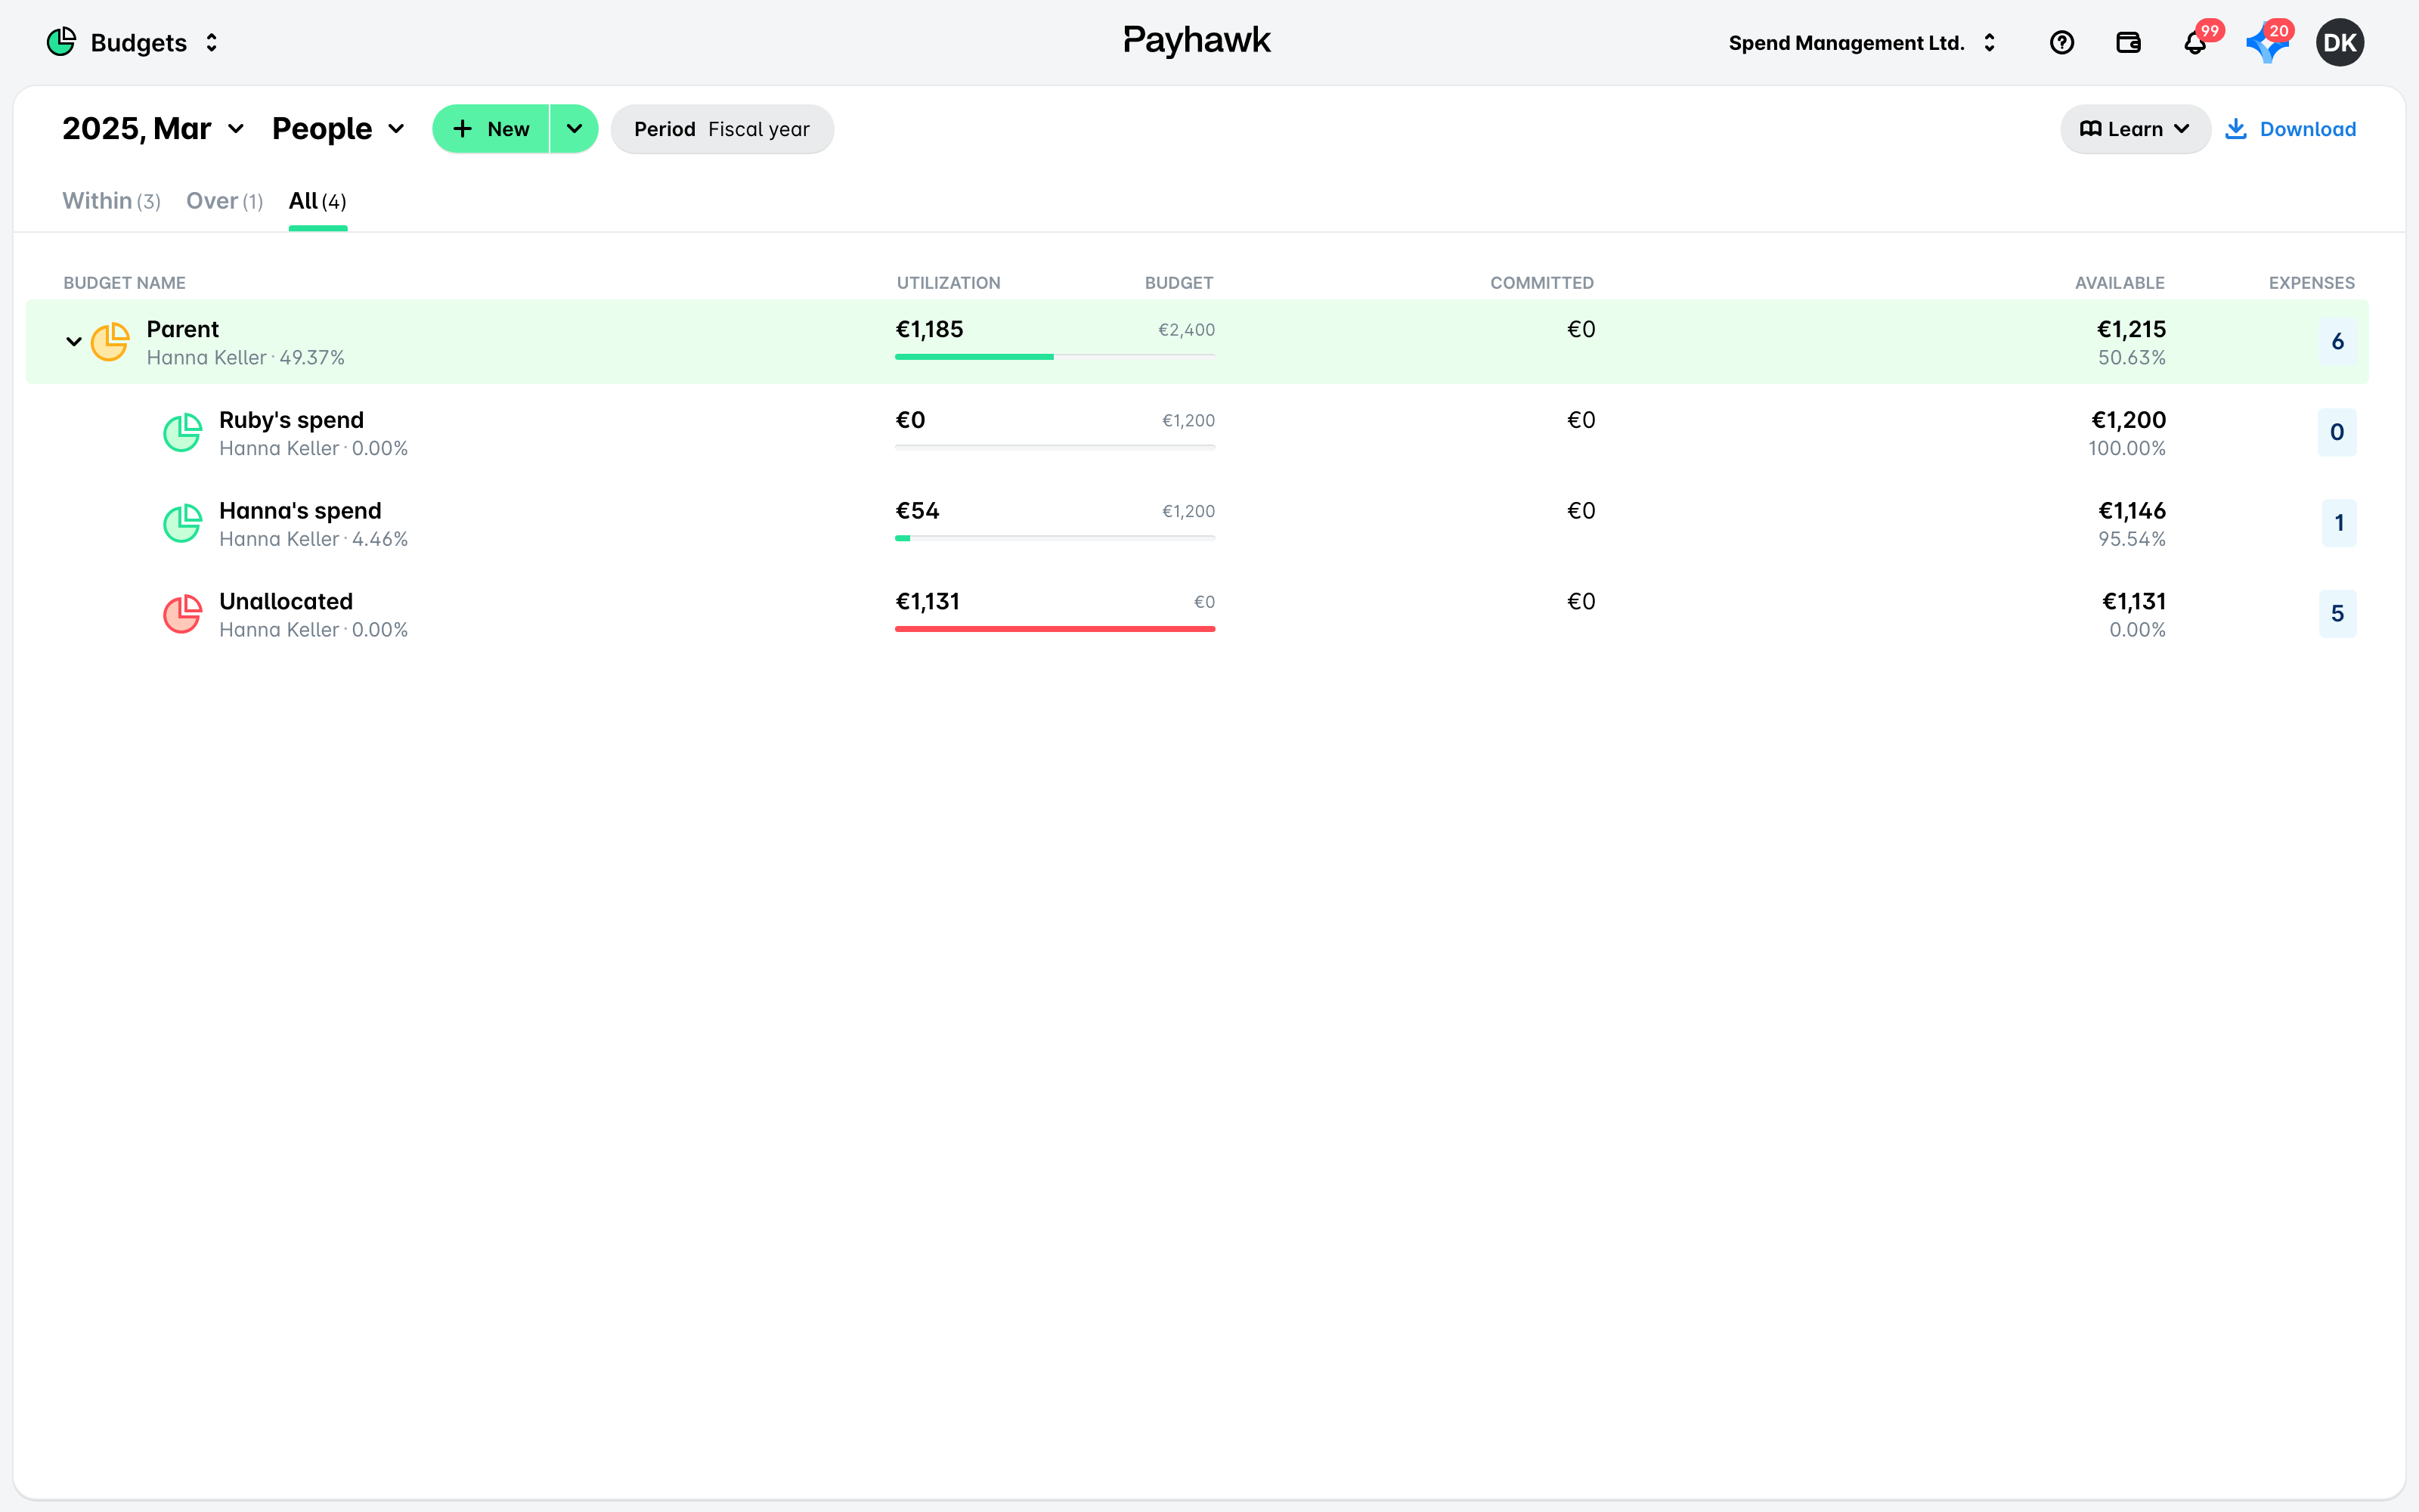
Task: Switch to the Within (3) tab
Action: tap(111, 201)
